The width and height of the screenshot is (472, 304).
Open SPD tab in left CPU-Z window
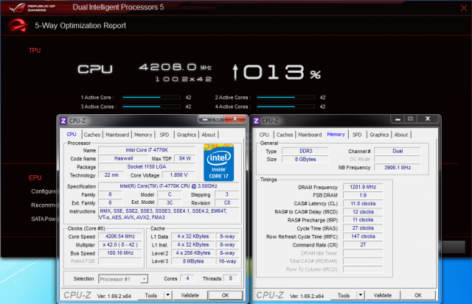pyautogui.click(x=164, y=135)
